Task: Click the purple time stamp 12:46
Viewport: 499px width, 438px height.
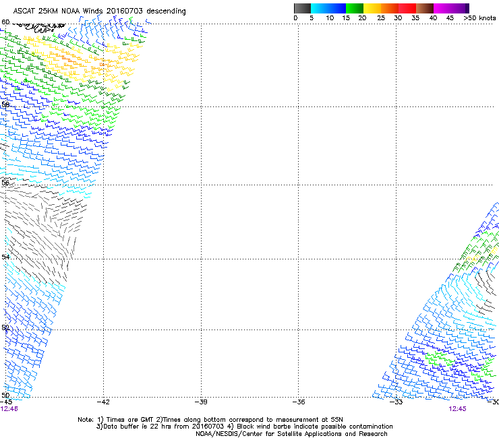Action: (x=9, y=409)
